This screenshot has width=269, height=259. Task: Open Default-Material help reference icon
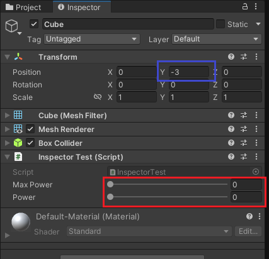(x=249, y=216)
